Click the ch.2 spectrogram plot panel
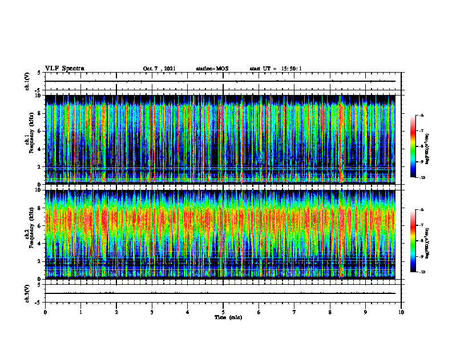 tap(220, 234)
